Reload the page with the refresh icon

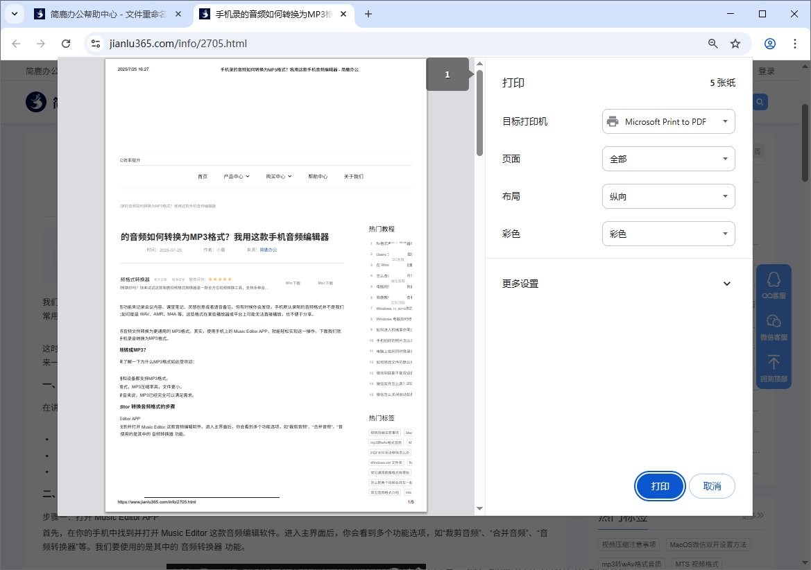[x=66, y=43]
